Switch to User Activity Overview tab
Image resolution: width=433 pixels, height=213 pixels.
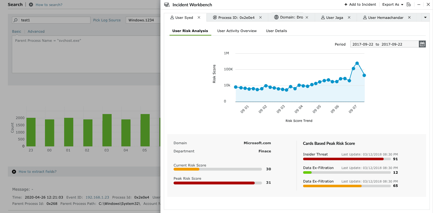pyautogui.click(x=237, y=31)
